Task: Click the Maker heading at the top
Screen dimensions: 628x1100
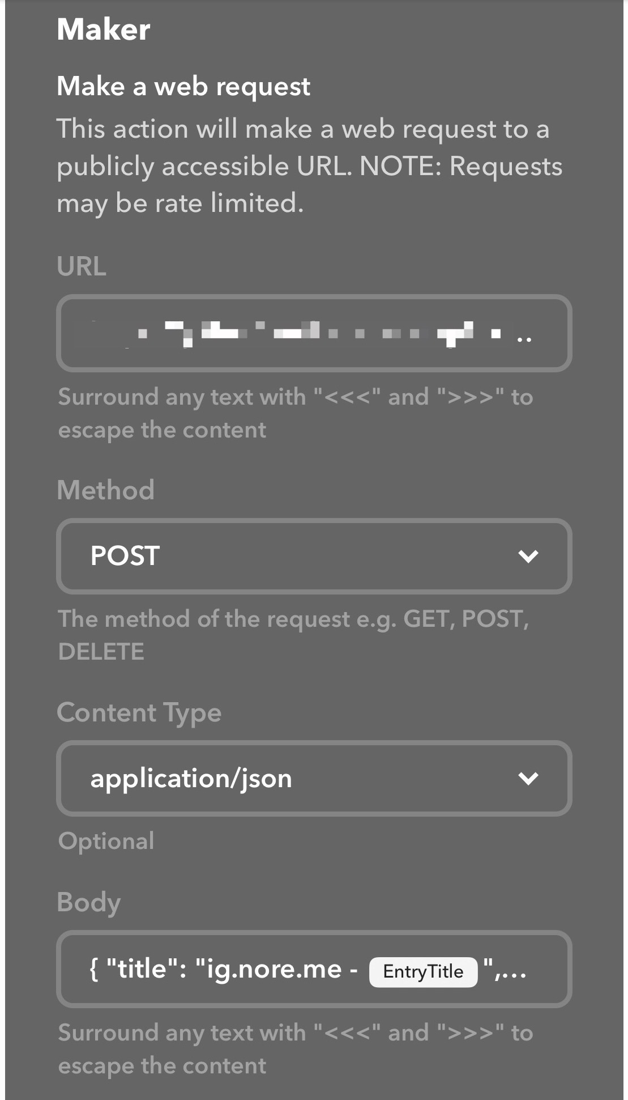Action: (104, 29)
